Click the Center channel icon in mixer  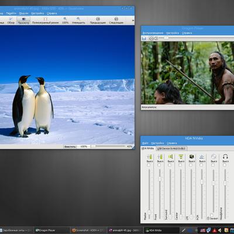tap(181, 157)
